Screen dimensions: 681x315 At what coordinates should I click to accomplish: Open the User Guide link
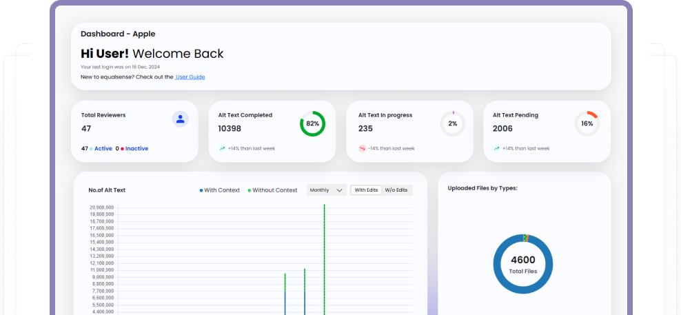point(190,77)
